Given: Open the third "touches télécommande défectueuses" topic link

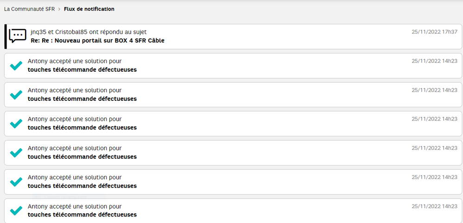Looking at the screenshot, I should tap(82, 128).
